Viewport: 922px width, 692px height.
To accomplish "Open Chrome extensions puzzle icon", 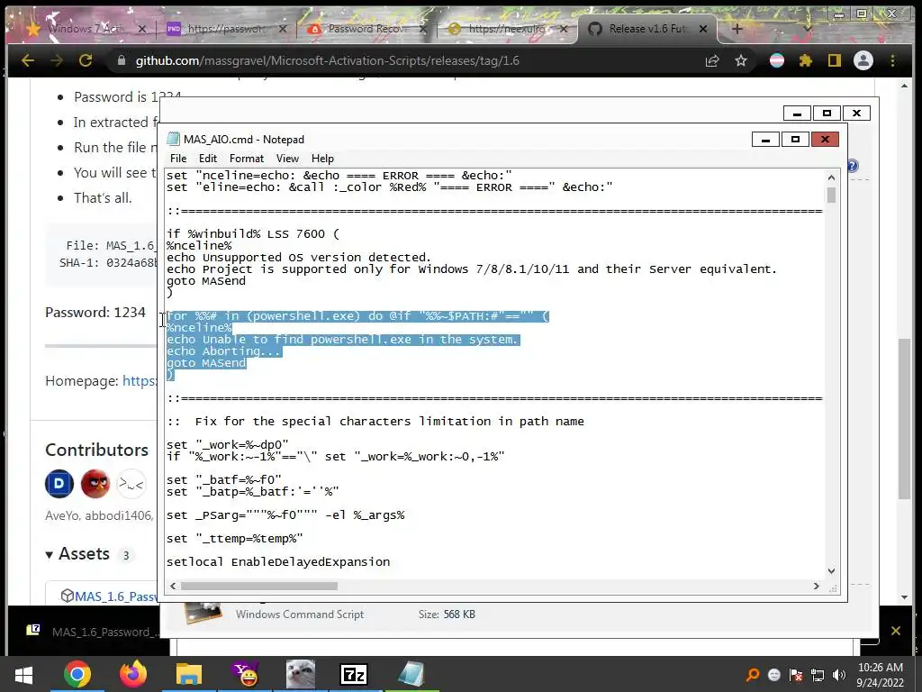I will click(x=806, y=60).
